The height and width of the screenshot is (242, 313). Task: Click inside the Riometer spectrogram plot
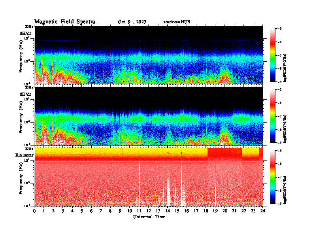[149, 177]
